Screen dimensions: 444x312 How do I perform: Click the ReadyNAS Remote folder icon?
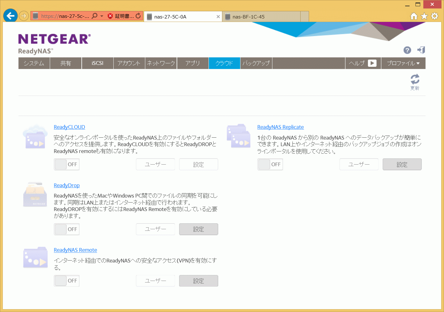pos(35,258)
